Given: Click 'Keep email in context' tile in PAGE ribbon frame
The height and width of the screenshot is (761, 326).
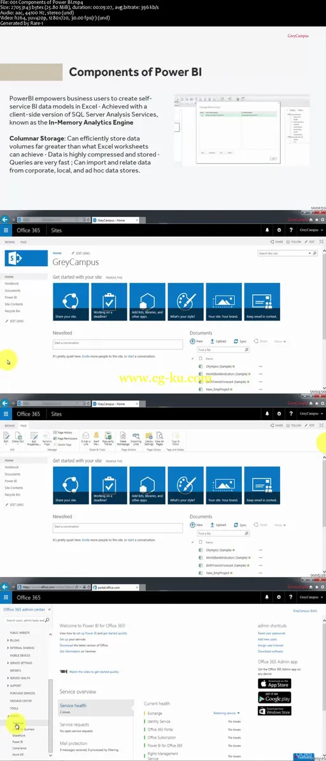Looking at the screenshot, I should [262, 486].
